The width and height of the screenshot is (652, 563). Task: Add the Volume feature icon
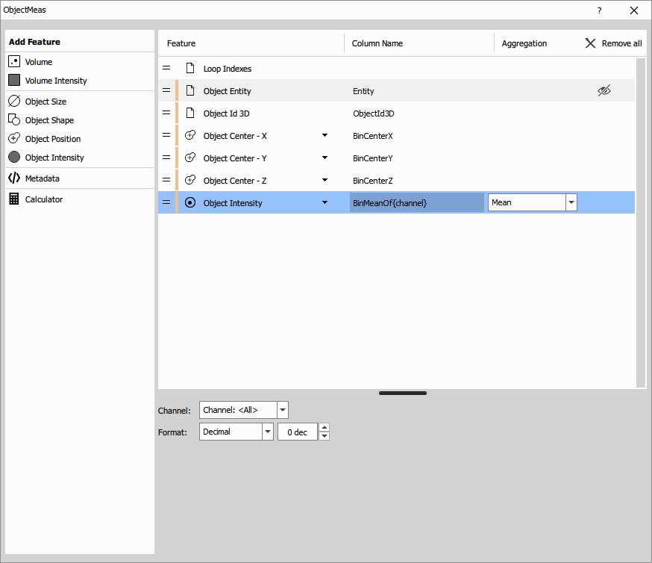point(14,62)
